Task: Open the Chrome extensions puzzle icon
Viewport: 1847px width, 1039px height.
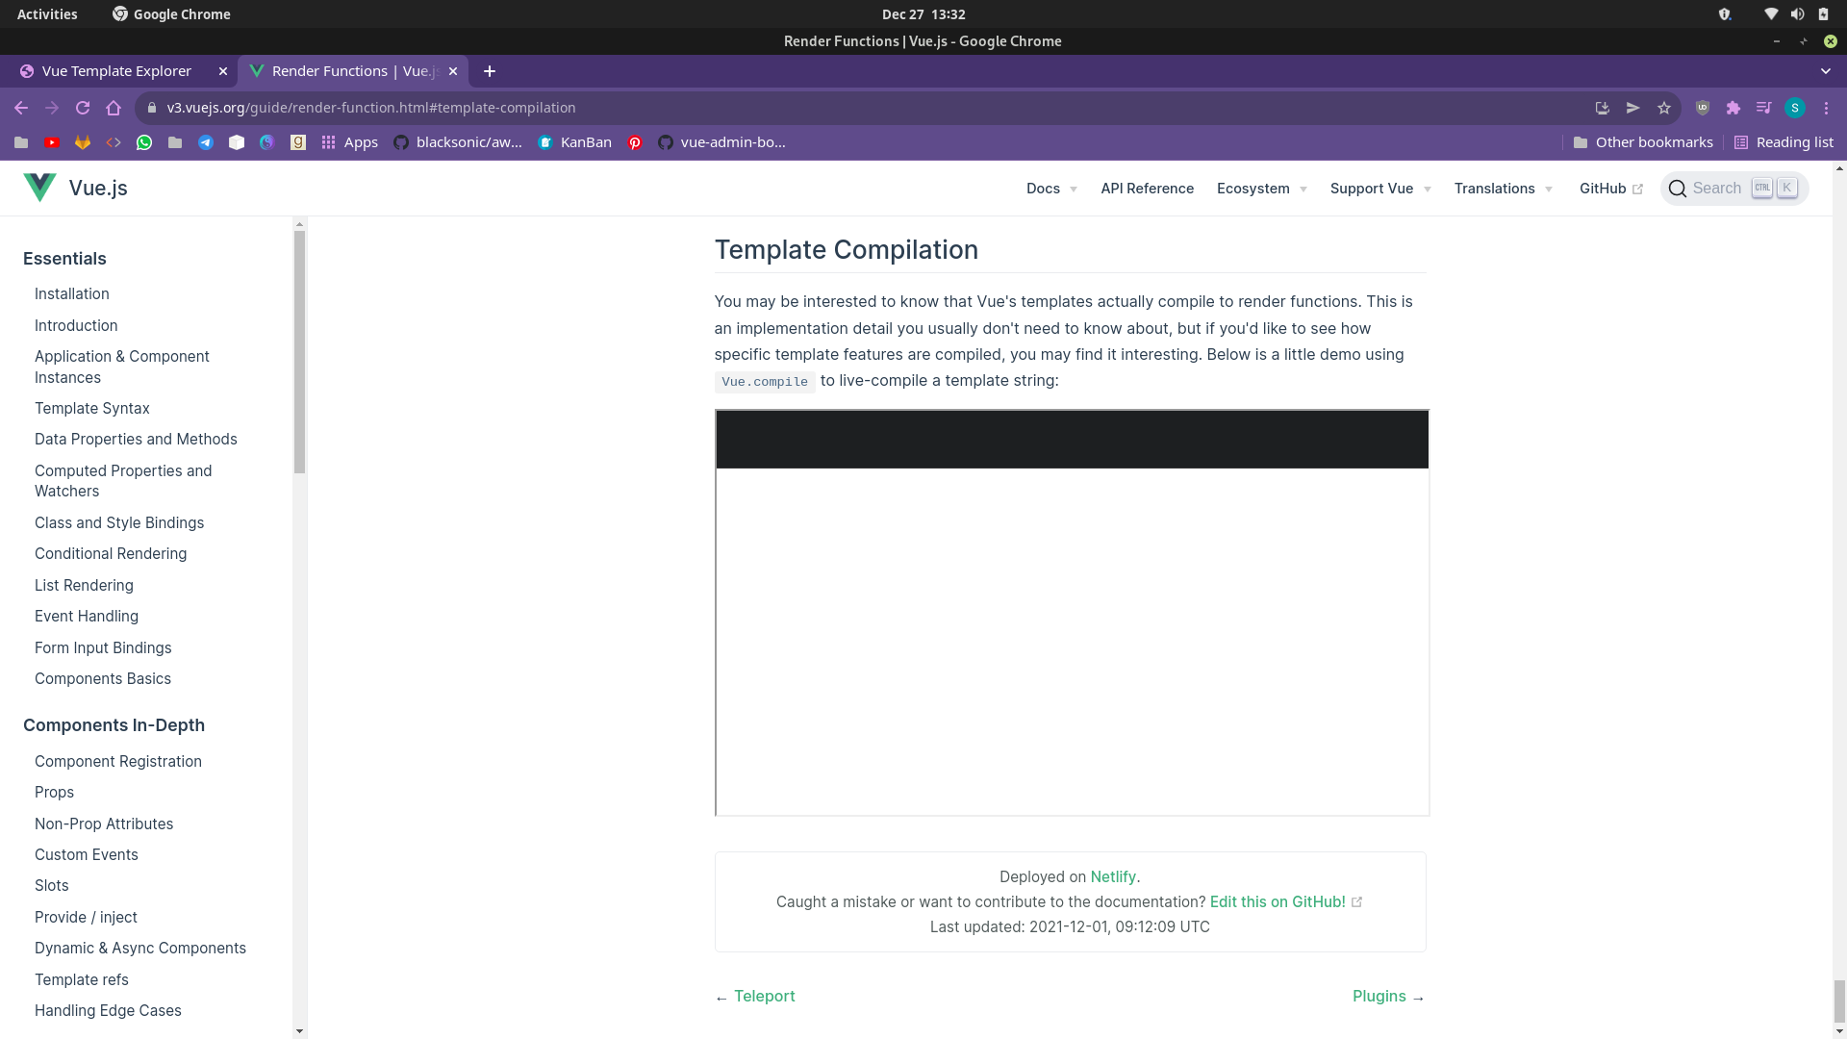Action: [1734, 108]
